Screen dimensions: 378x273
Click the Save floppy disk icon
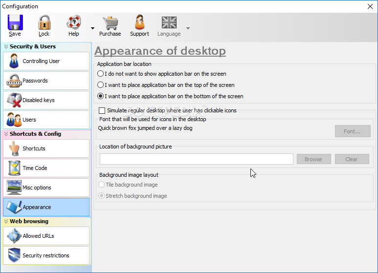pyautogui.click(x=15, y=22)
